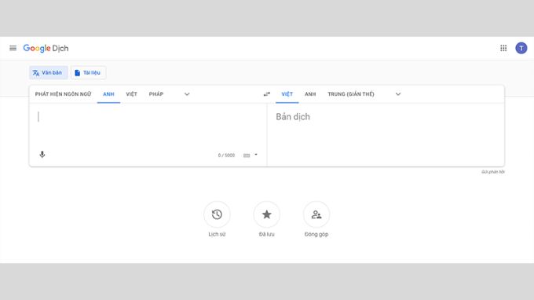Click Gửi phản hồi feedback link

click(493, 172)
